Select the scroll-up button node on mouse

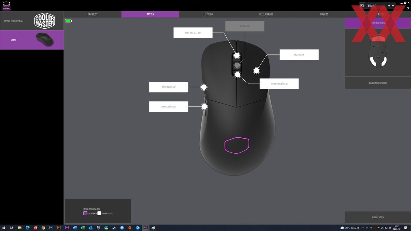click(x=237, y=55)
